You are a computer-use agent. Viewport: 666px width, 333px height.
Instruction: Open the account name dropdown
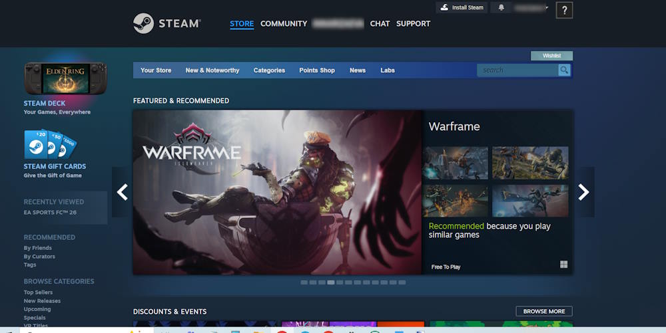click(531, 7)
